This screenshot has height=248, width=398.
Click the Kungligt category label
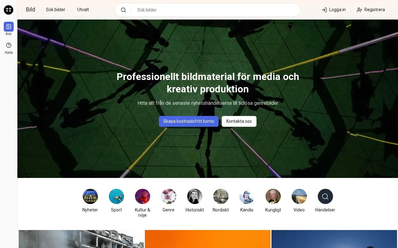(273, 210)
